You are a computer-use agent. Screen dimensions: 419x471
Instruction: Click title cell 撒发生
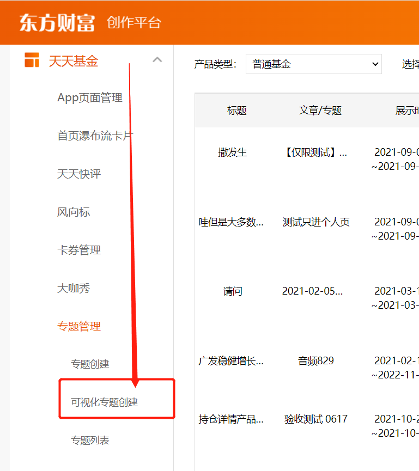click(232, 152)
